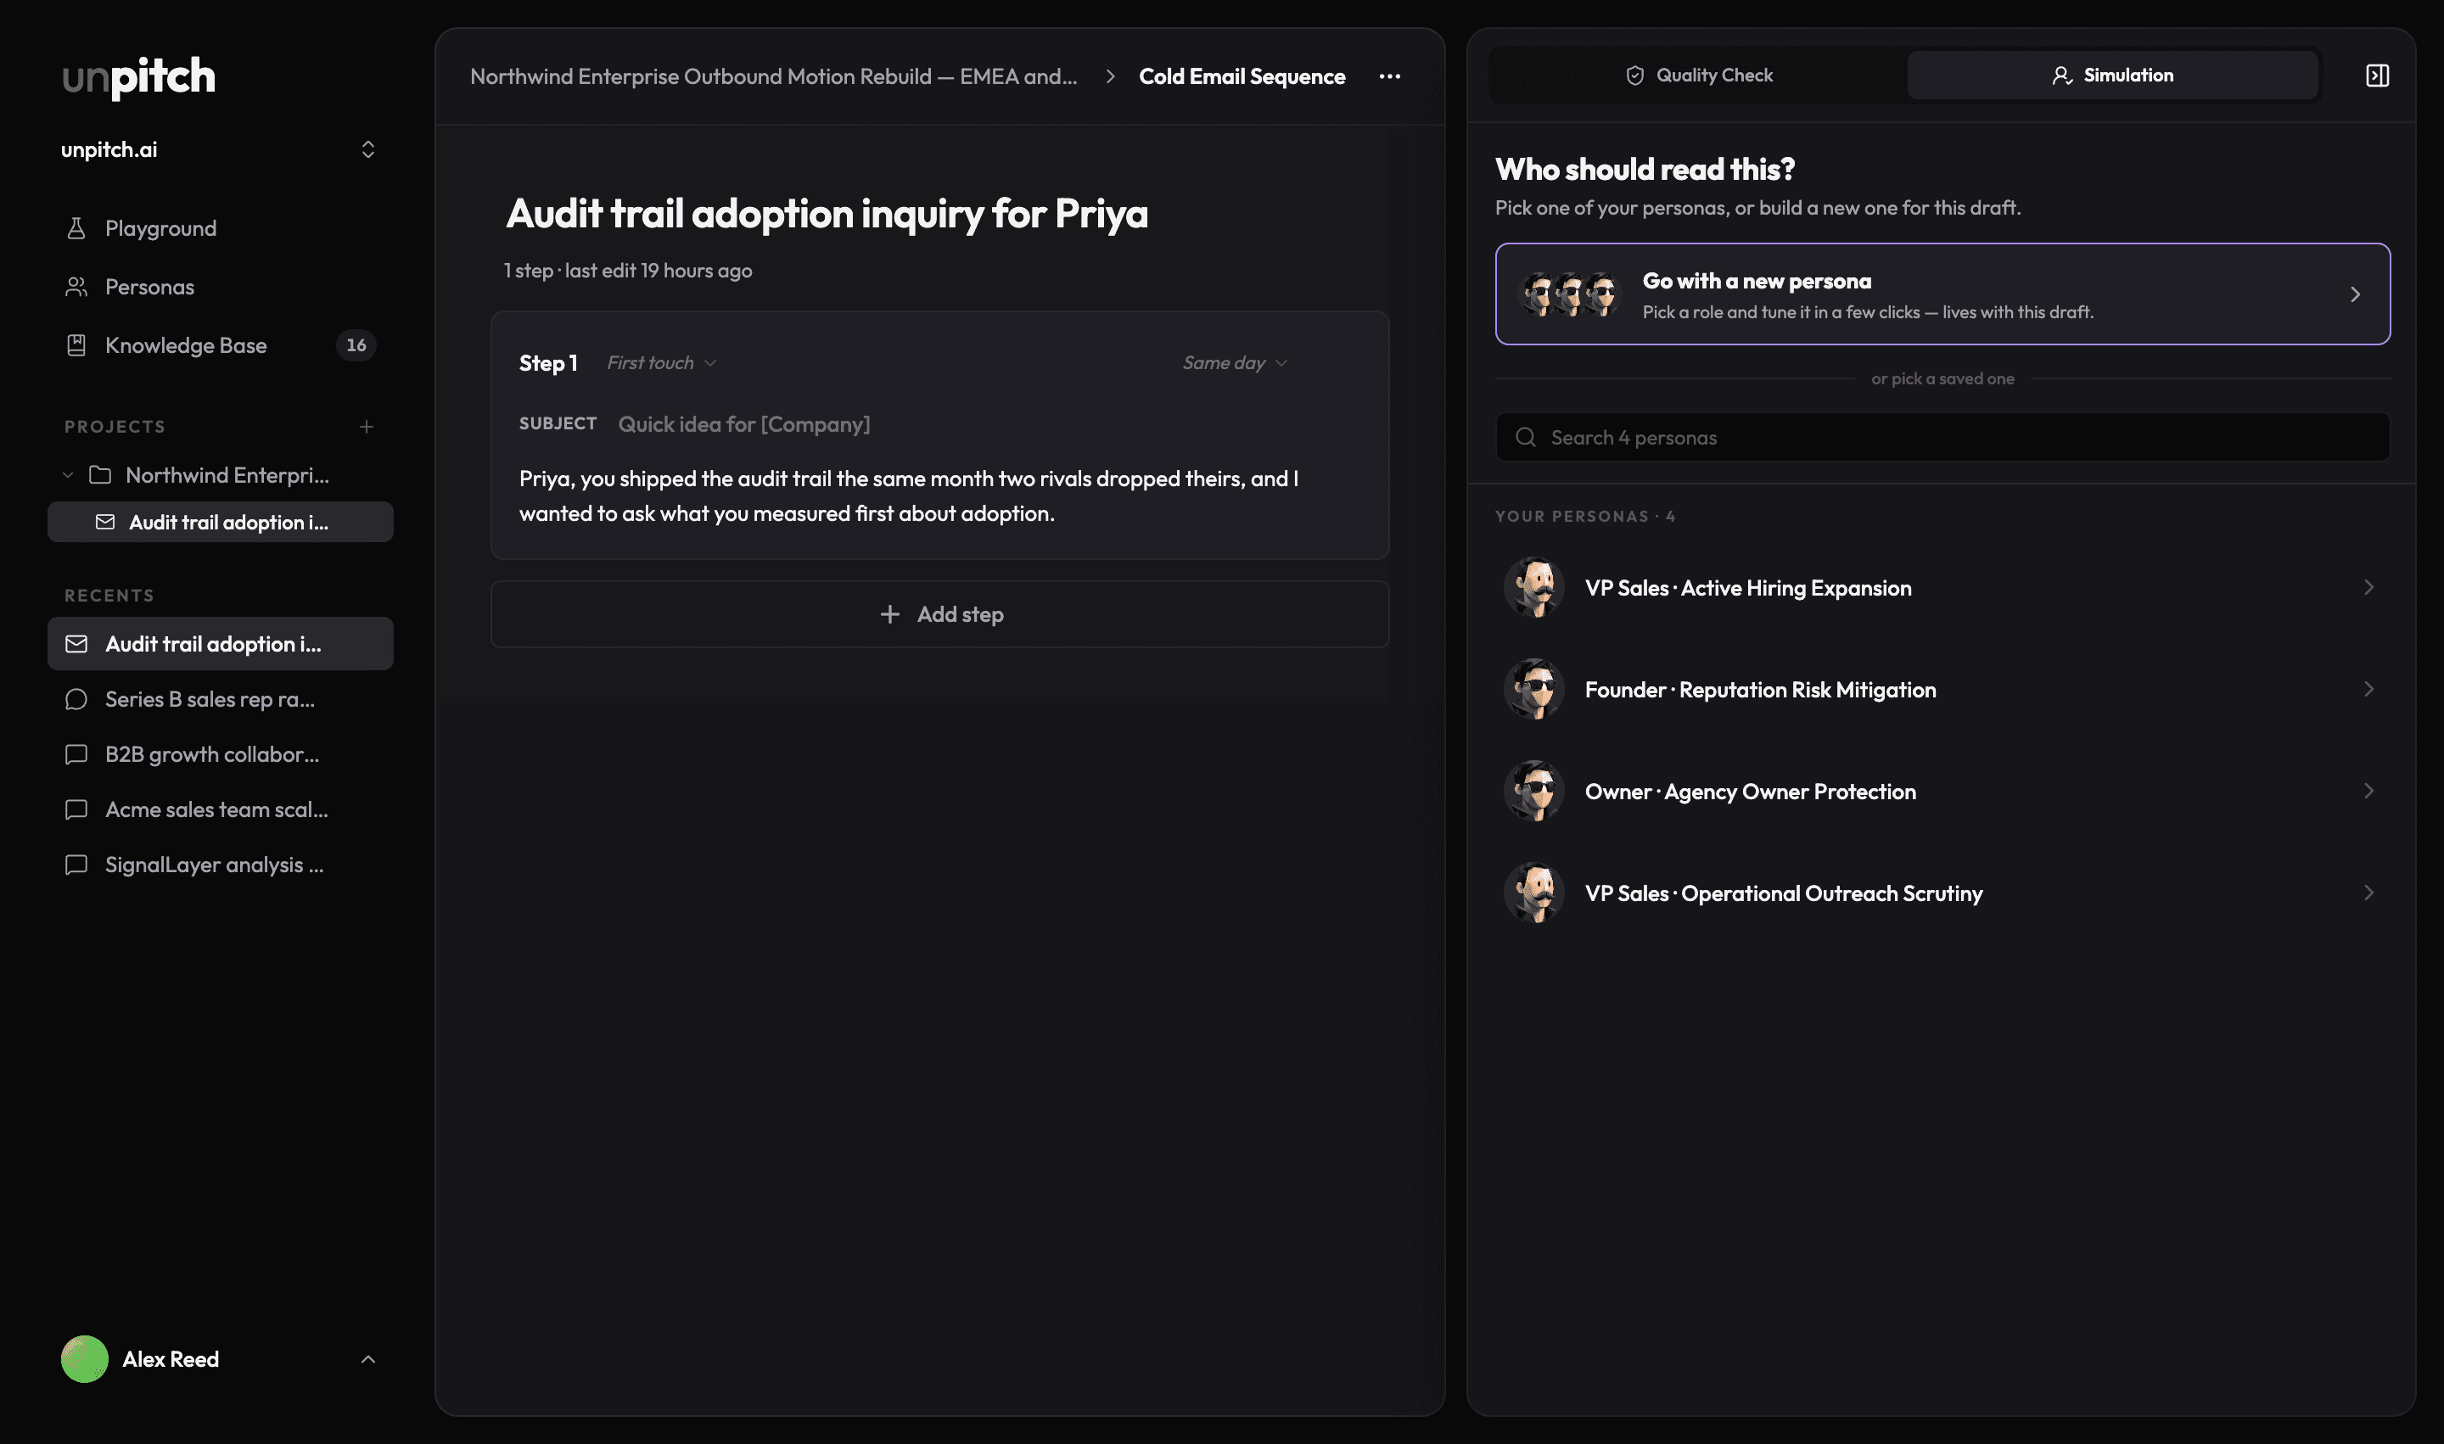2444x1444 pixels.
Task: Click the Search 4 personas field
Action: pos(1942,438)
